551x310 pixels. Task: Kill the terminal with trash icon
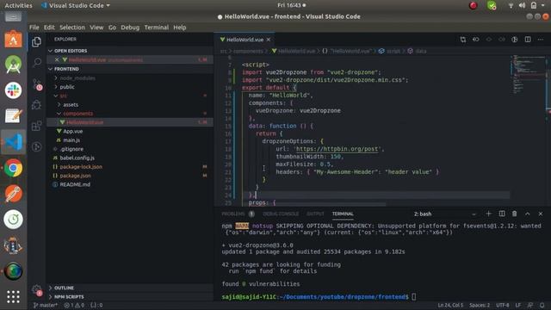point(515,214)
